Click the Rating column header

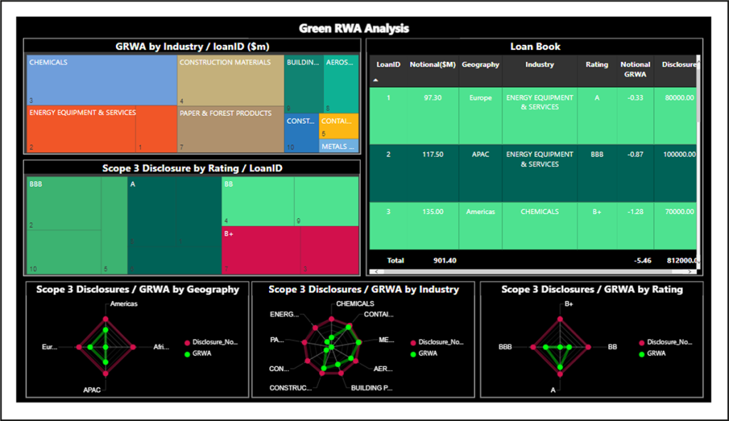596,64
